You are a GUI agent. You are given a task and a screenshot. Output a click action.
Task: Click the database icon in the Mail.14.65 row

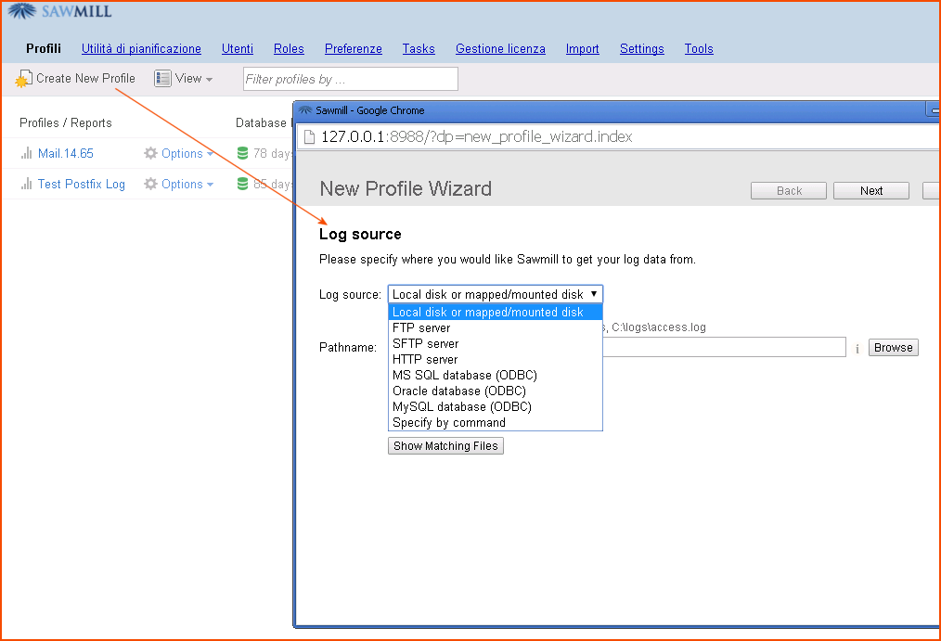pos(242,153)
